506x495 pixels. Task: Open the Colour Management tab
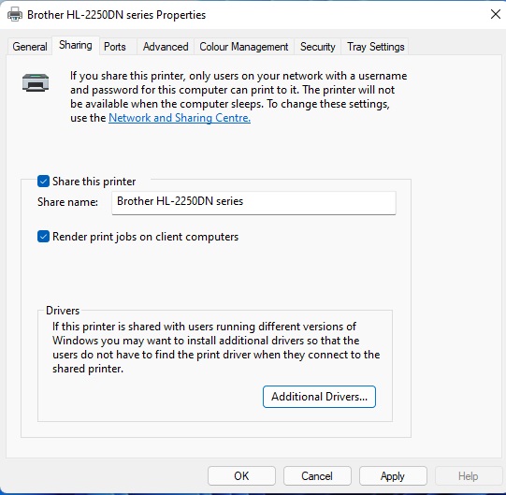243,47
